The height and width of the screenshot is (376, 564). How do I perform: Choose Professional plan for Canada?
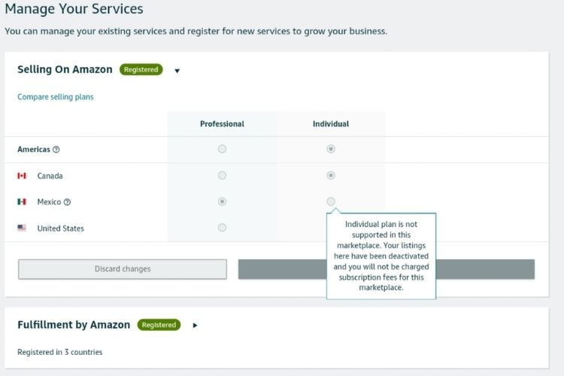pos(222,176)
